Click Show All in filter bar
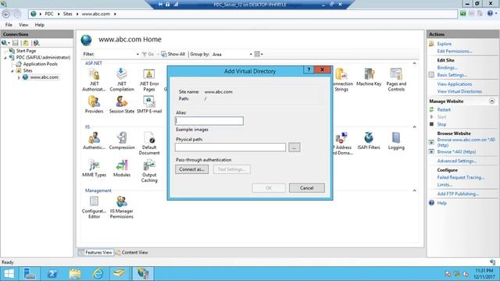This screenshot has height=281, width=500. 173,54
